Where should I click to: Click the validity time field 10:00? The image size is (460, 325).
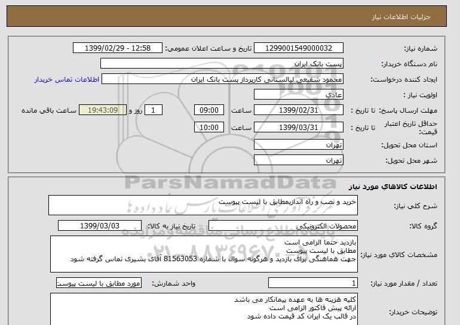pos(209,128)
